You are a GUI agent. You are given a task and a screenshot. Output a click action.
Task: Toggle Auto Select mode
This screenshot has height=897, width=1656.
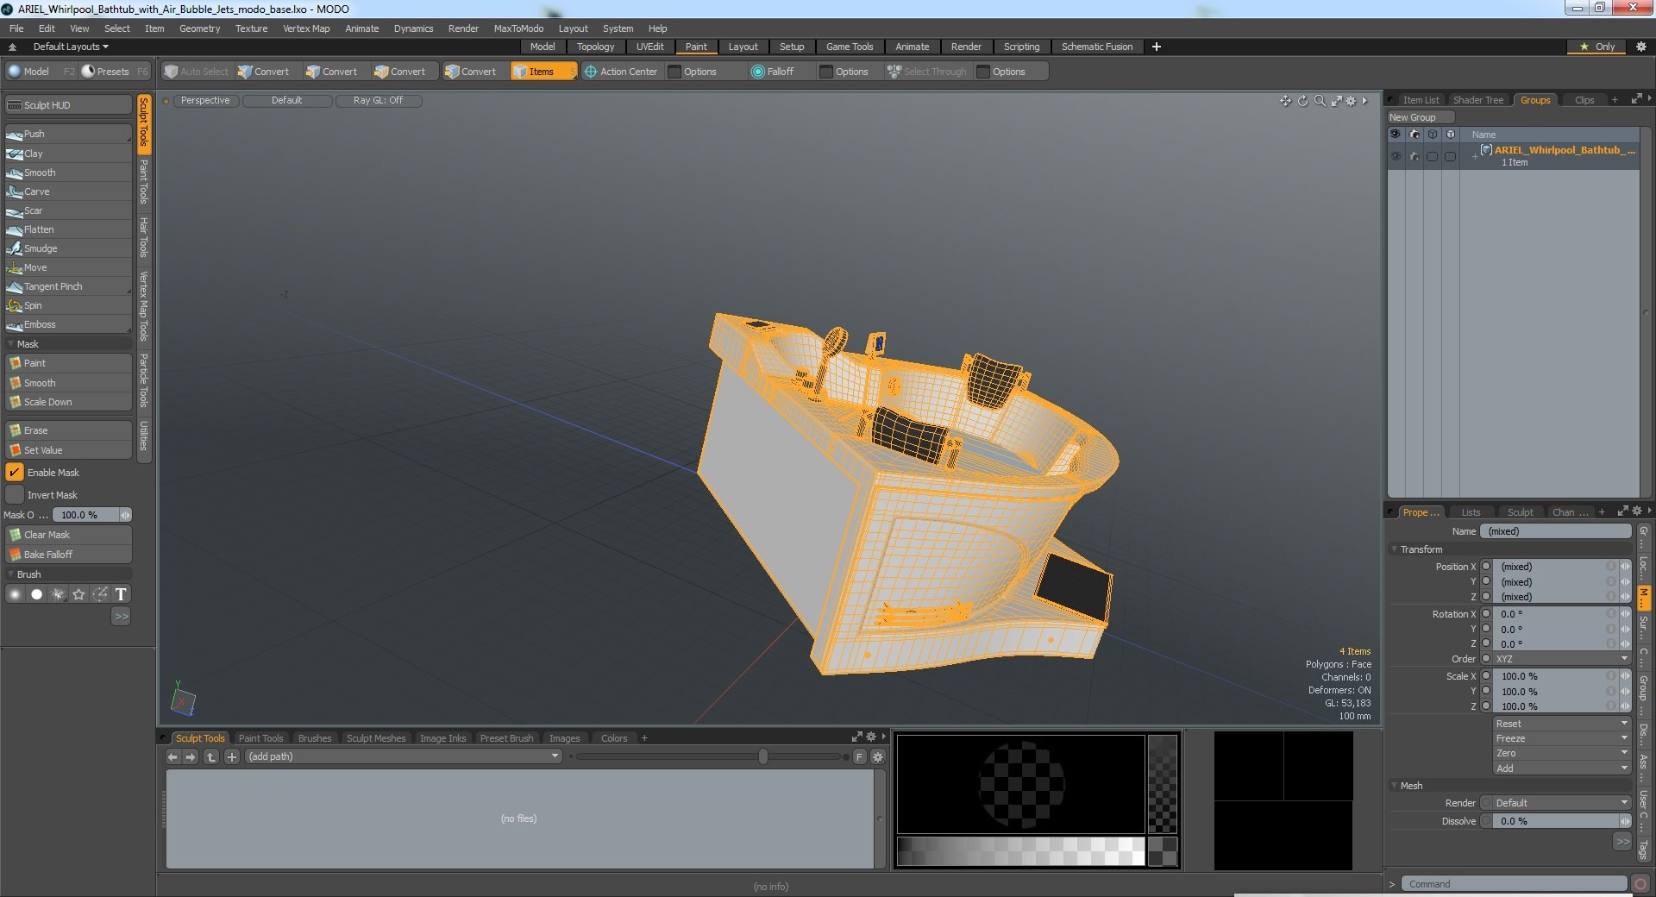pos(197,72)
